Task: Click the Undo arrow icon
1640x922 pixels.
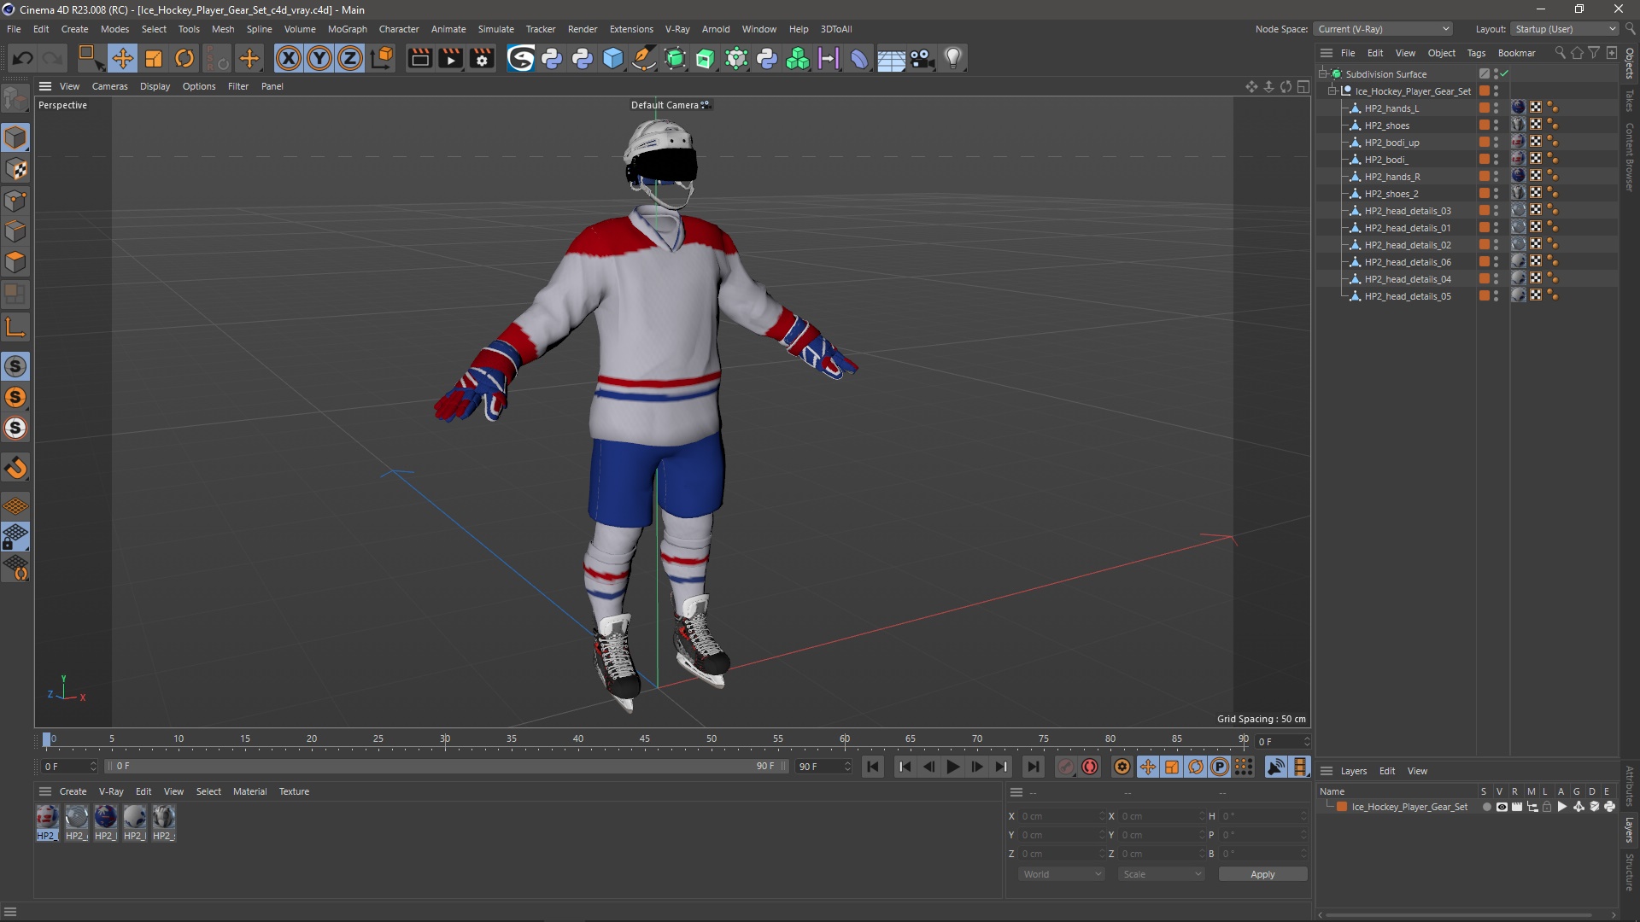Action: (x=23, y=58)
